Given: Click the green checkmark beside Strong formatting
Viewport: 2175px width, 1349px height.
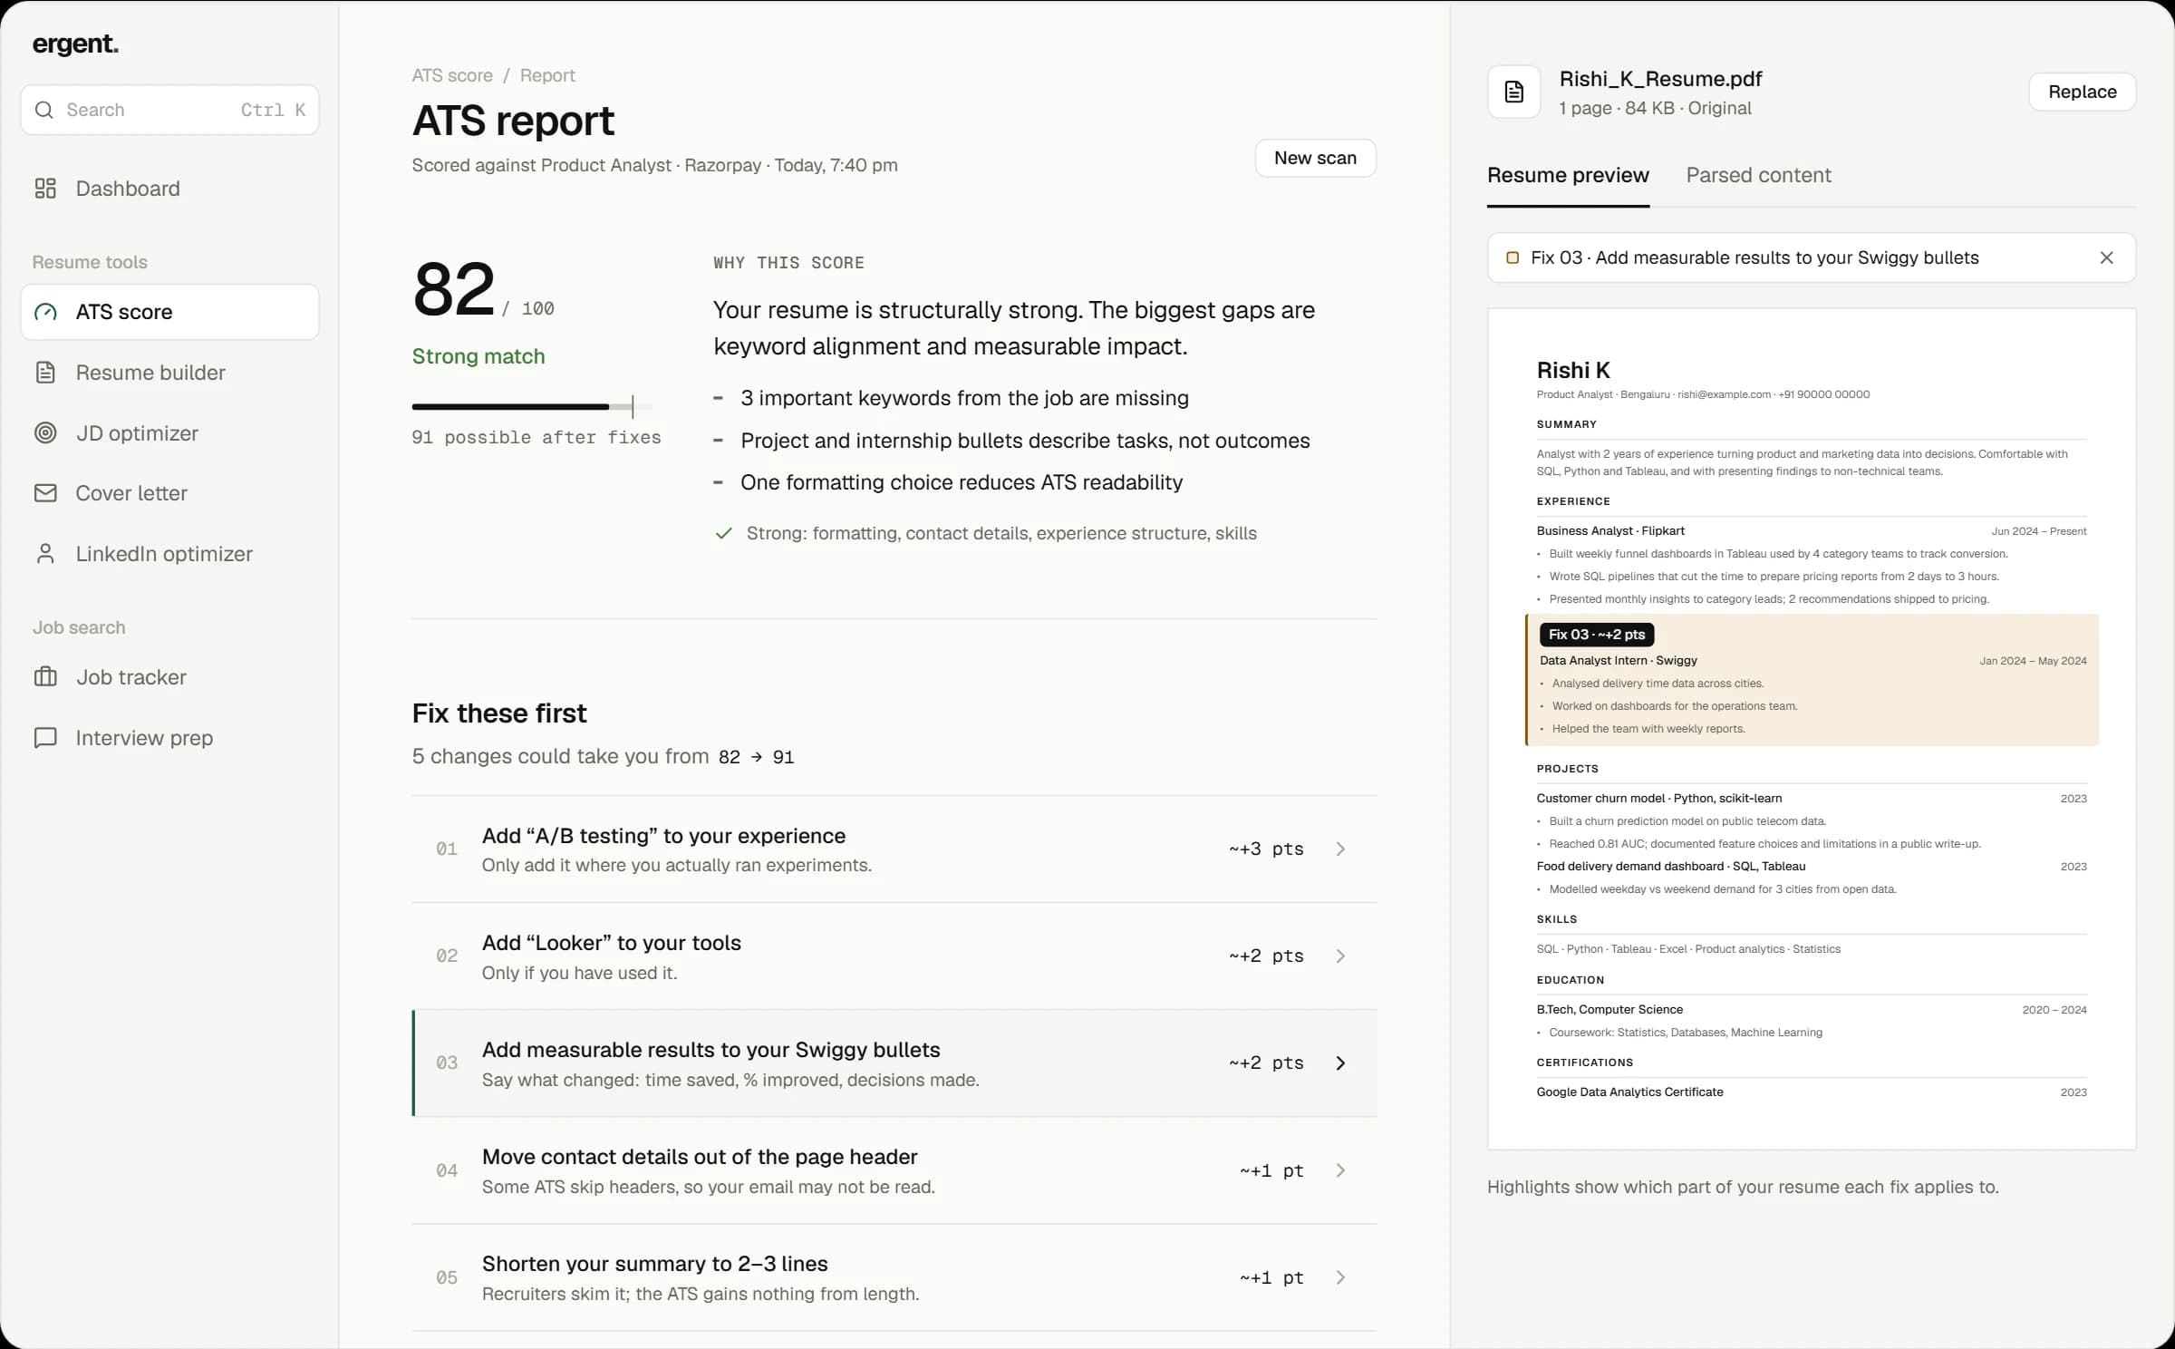Looking at the screenshot, I should [x=723, y=533].
